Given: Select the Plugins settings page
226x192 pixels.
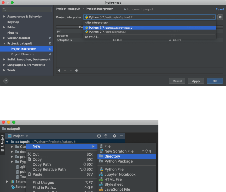Looking at the screenshot, I should [x=13, y=33].
